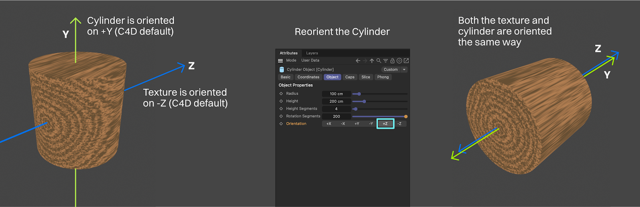Open search in the Attributes manager
Image resolution: width=640 pixels, height=207 pixels.
click(x=379, y=61)
